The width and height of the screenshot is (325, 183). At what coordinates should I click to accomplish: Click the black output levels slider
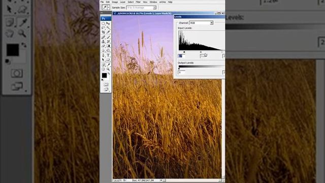[179, 69]
